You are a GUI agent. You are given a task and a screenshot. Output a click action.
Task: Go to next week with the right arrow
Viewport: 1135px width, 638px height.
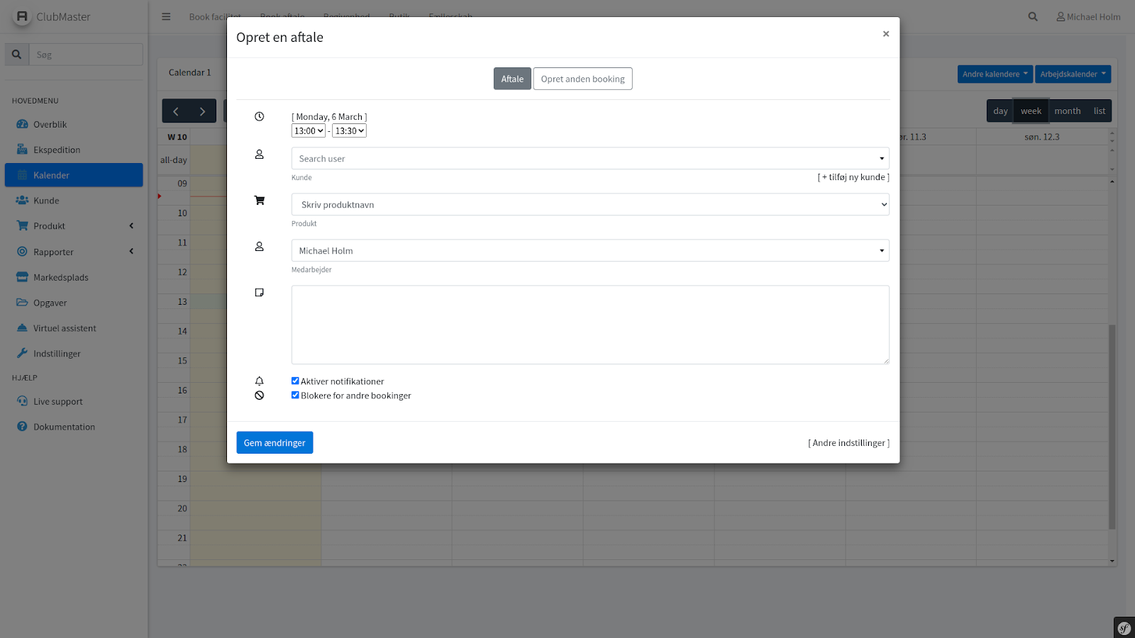202,111
